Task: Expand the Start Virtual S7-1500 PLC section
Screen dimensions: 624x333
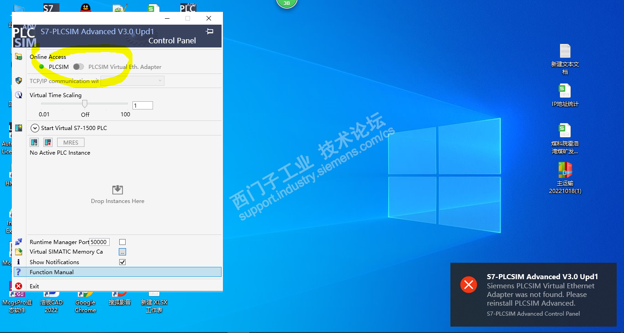Action: pos(35,128)
